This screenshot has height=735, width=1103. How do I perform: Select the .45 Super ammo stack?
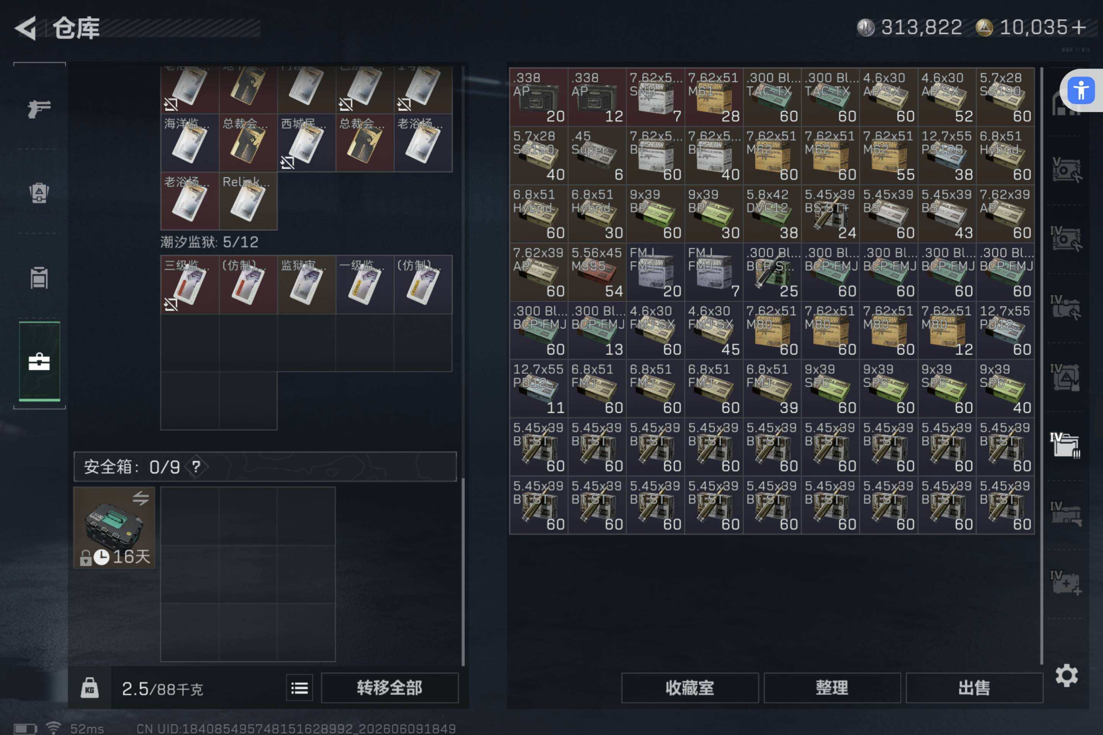597,155
